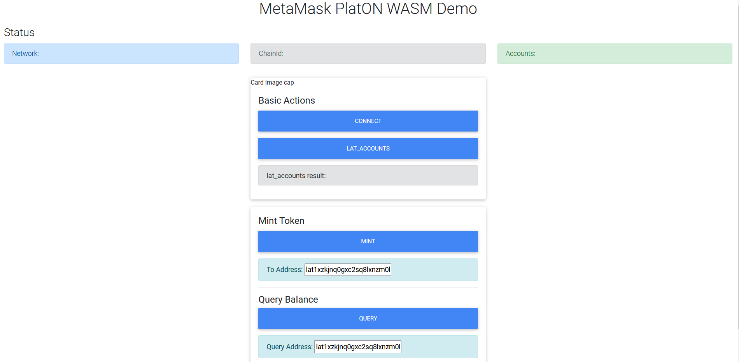This screenshot has width=739, height=362.
Task: Click the Query Address label
Action: tap(289, 347)
